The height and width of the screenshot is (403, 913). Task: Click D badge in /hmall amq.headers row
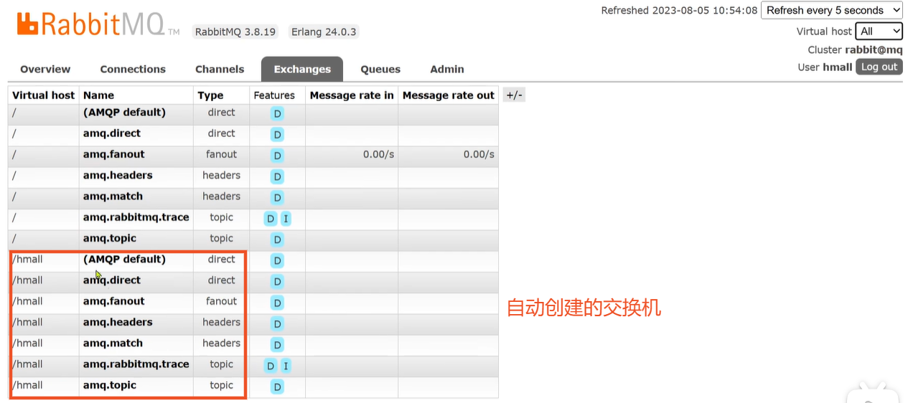coord(277,323)
